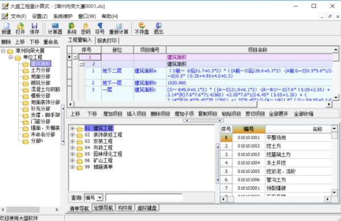The image size is (341, 221).
Task: Click the 重新计算 toolbar icon
Action: (x=119, y=28)
